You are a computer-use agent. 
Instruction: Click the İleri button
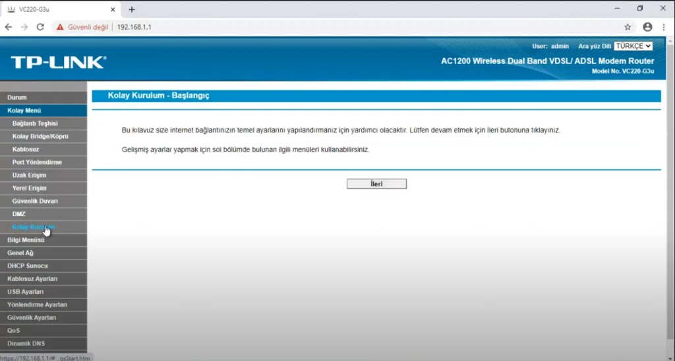[376, 184]
